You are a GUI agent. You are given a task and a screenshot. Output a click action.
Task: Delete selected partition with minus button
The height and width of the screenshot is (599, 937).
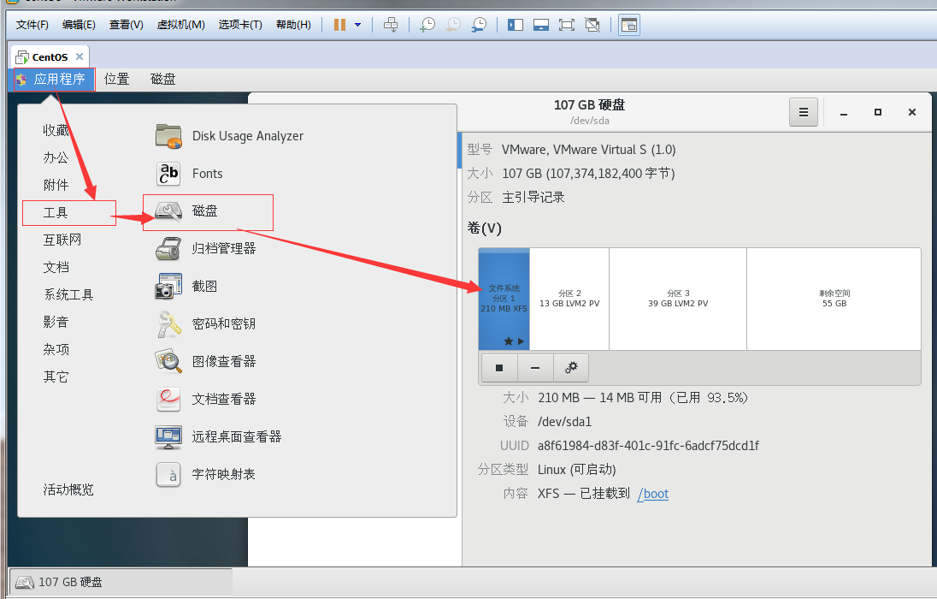[x=535, y=368]
